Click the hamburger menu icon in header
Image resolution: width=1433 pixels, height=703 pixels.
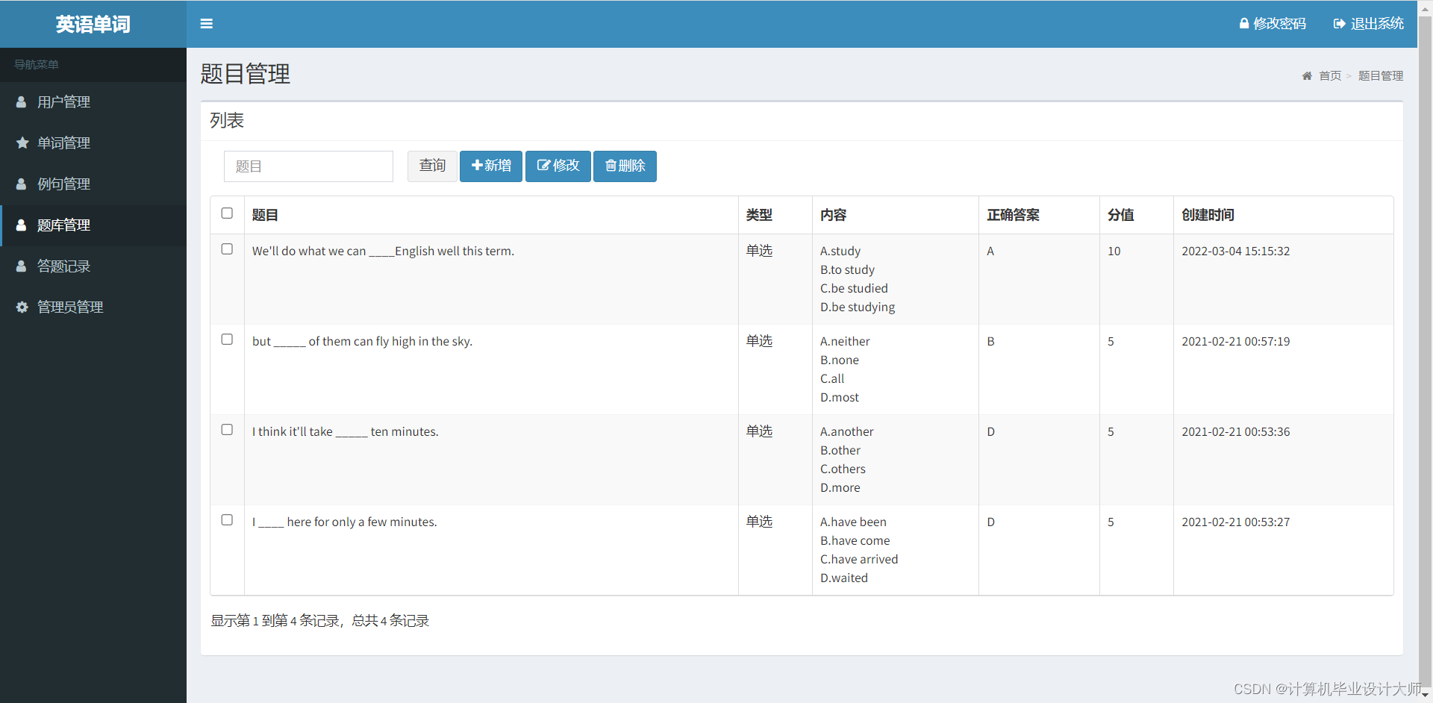[207, 23]
